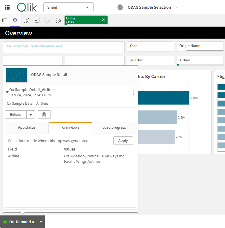Open the Reload dropdown arrow

(31, 115)
